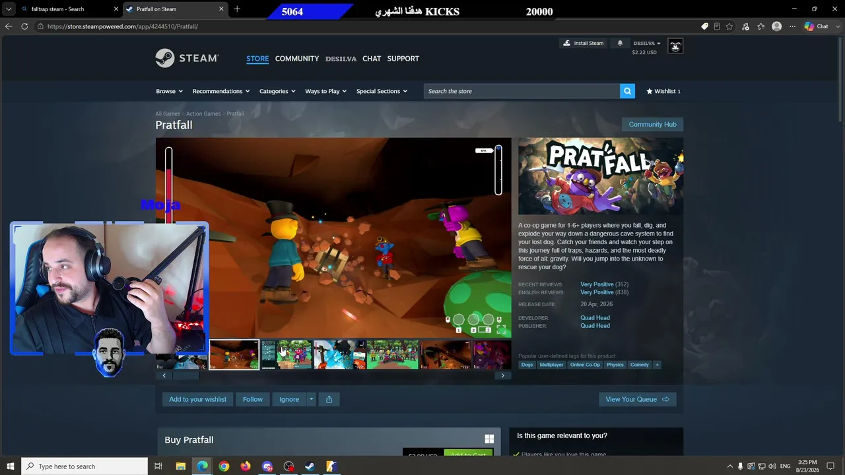Open the shopping price tag icon in the address bar
Viewport: 845px width, 475px height.
tap(704, 26)
